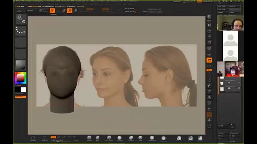The width and height of the screenshot is (257, 144).
Task: Toggle Solo mode icon
Action: tap(209, 121)
